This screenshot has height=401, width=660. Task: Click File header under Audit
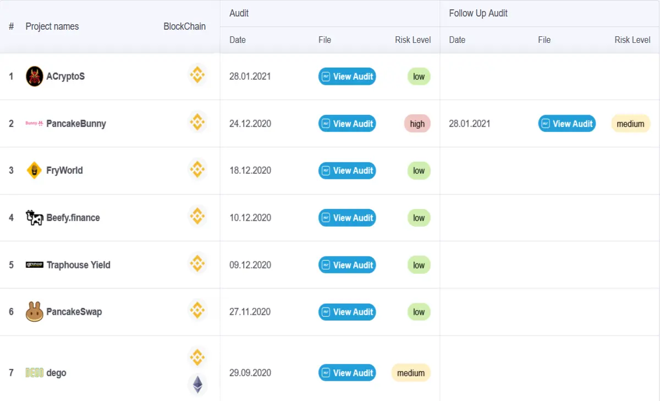pyautogui.click(x=324, y=40)
